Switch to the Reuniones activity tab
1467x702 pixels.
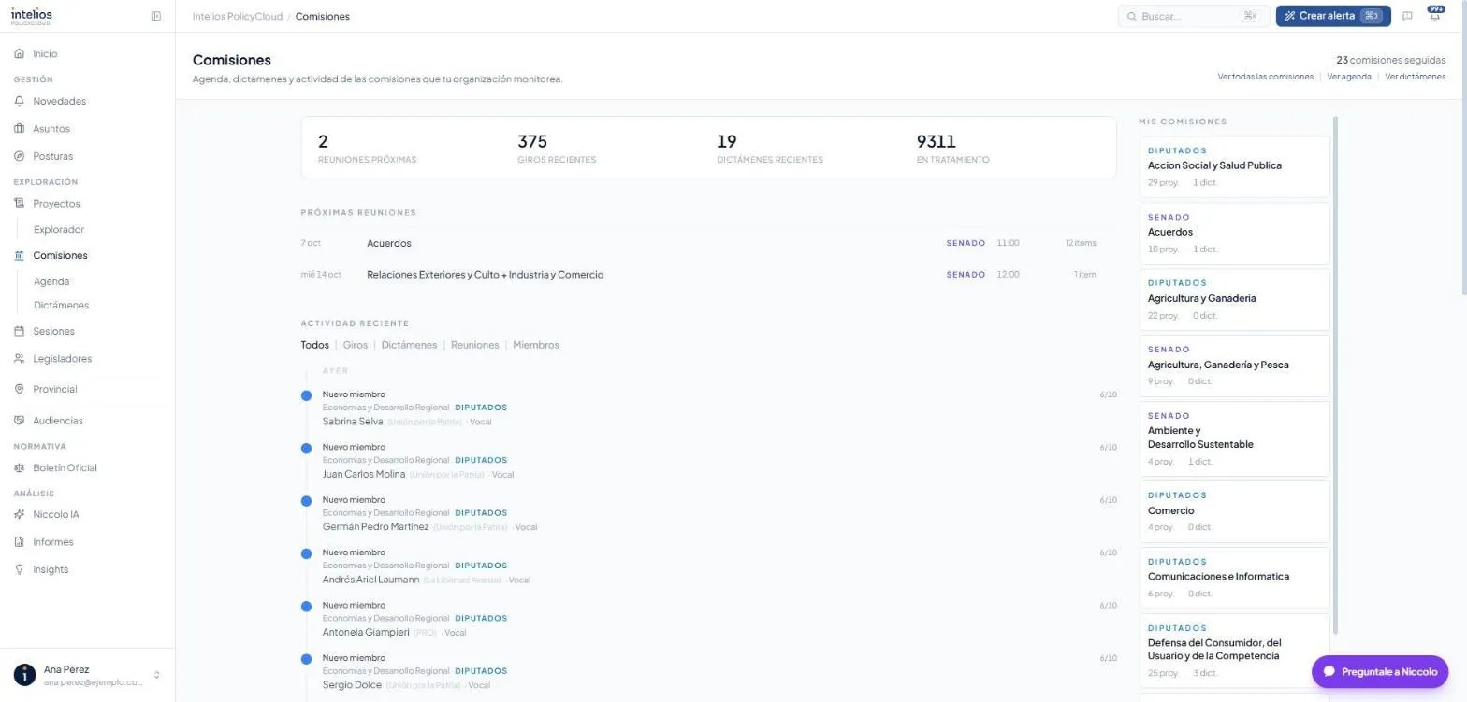point(475,345)
